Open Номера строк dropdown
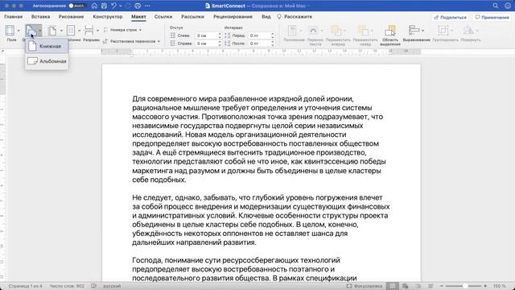515x290 pixels. click(x=122, y=30)
